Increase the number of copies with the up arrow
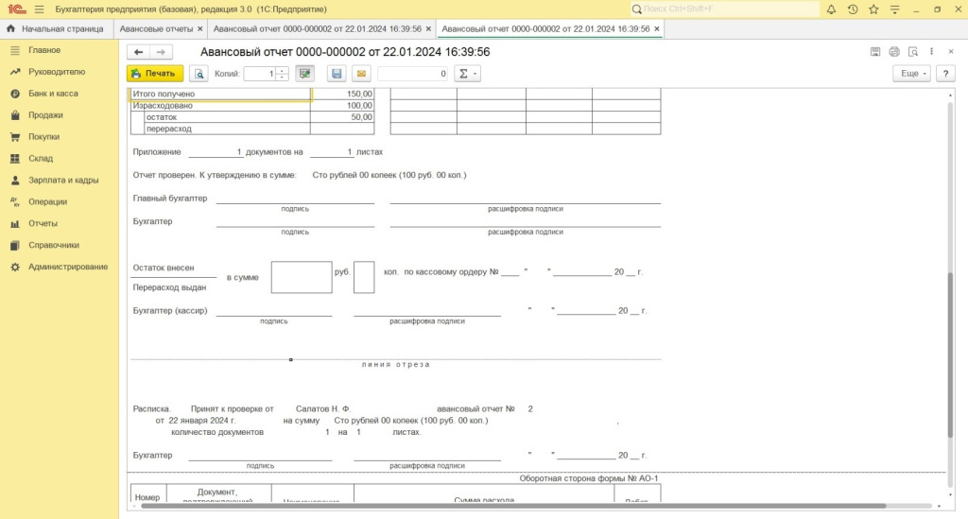This screenshot has height=519, width=968. (282, 70)
